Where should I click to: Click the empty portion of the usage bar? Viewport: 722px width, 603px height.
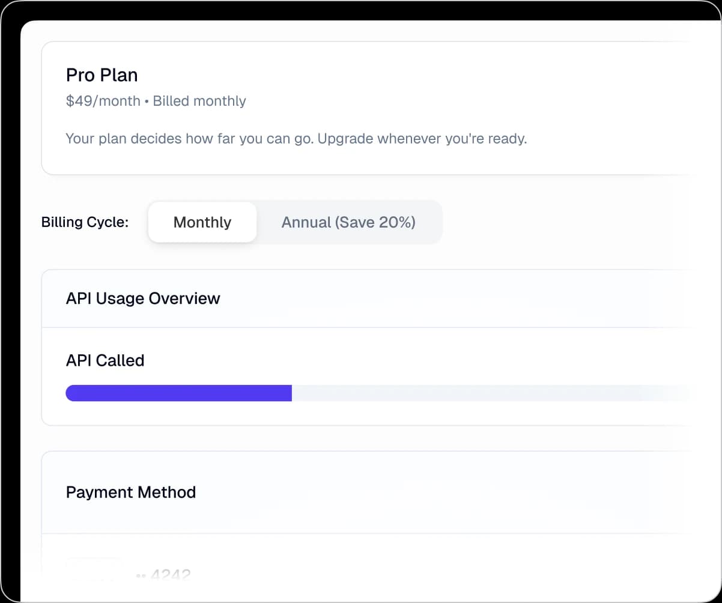[x=481, y=393]
